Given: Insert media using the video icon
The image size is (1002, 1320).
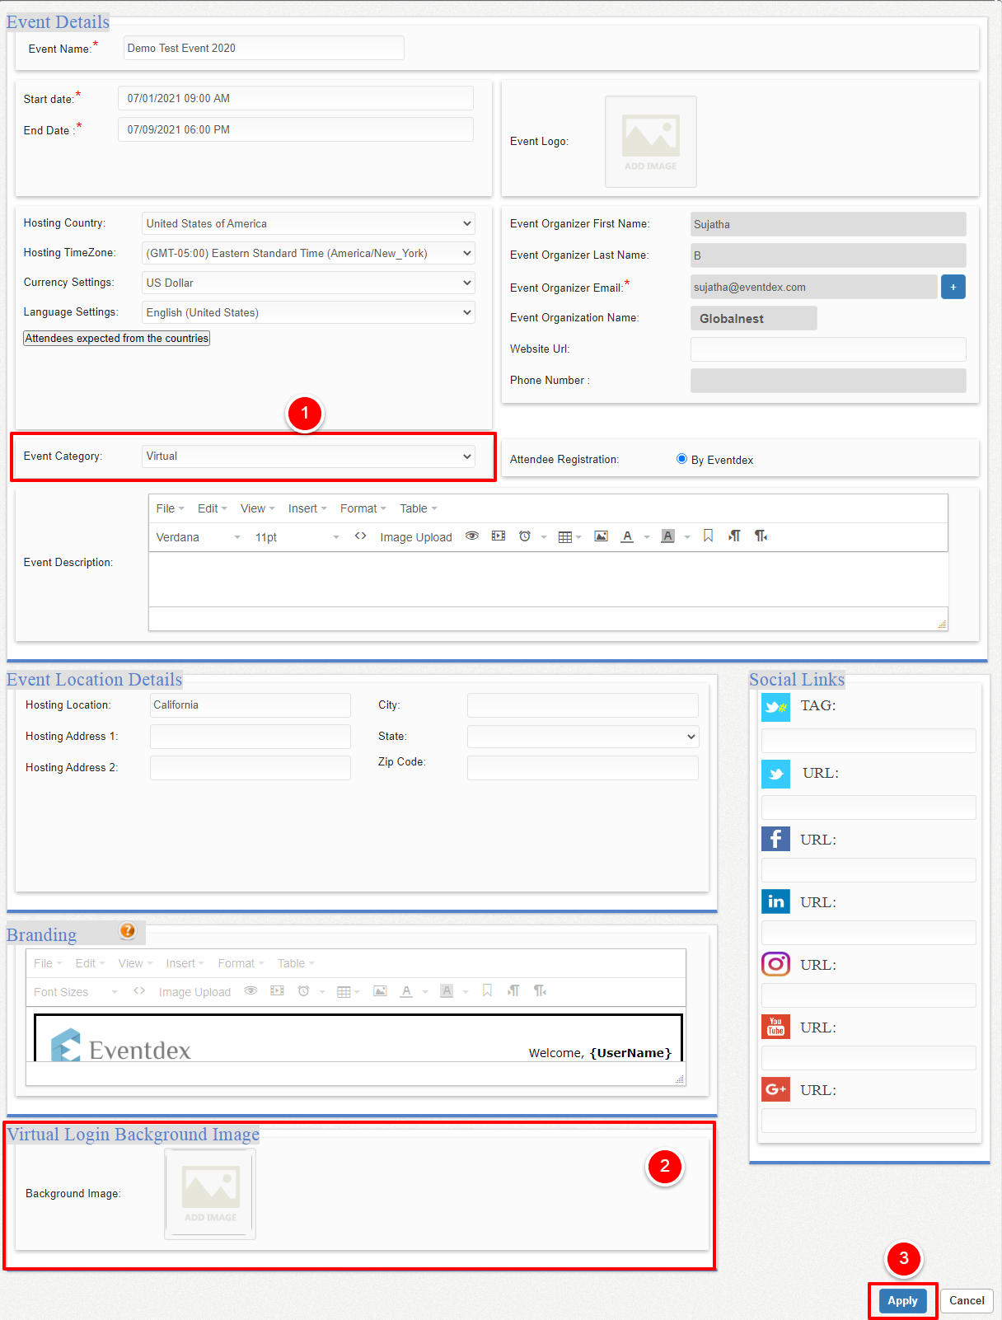Looking at the screenshot, I should tap(499, 536).
